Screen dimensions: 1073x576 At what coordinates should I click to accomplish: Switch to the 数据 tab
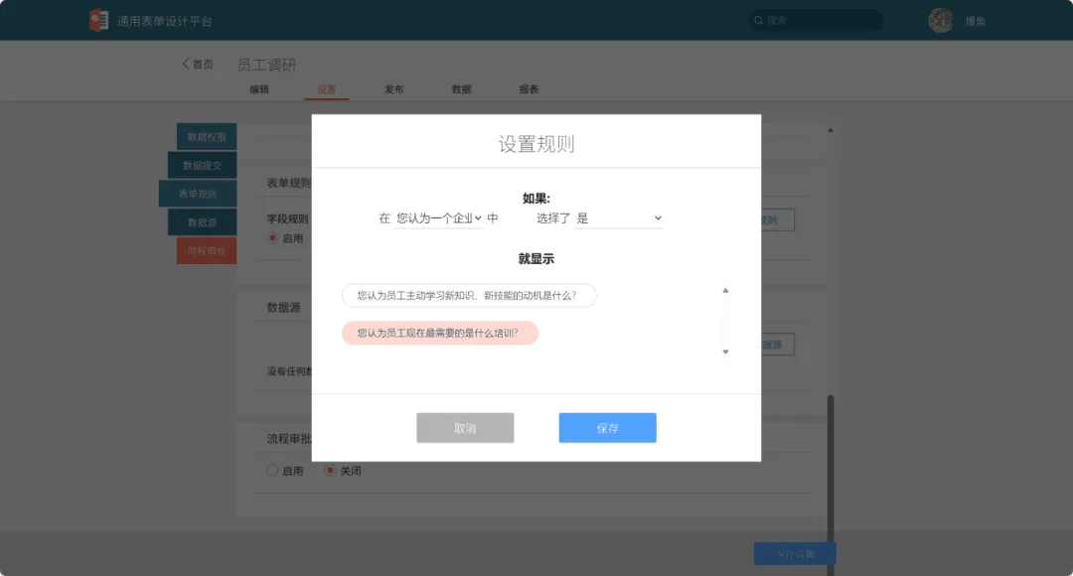(461, 89)
